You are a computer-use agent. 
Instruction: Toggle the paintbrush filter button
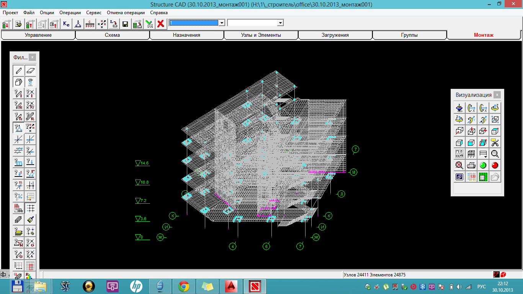coord(31,219)
